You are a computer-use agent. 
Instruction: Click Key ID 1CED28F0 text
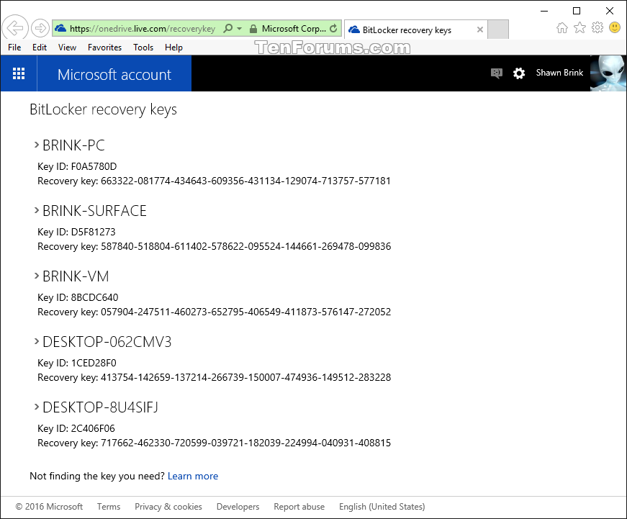77,363
